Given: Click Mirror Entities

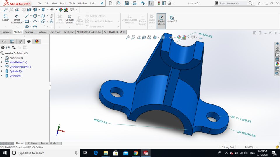Looking at the screenshot, I should 95,16.
